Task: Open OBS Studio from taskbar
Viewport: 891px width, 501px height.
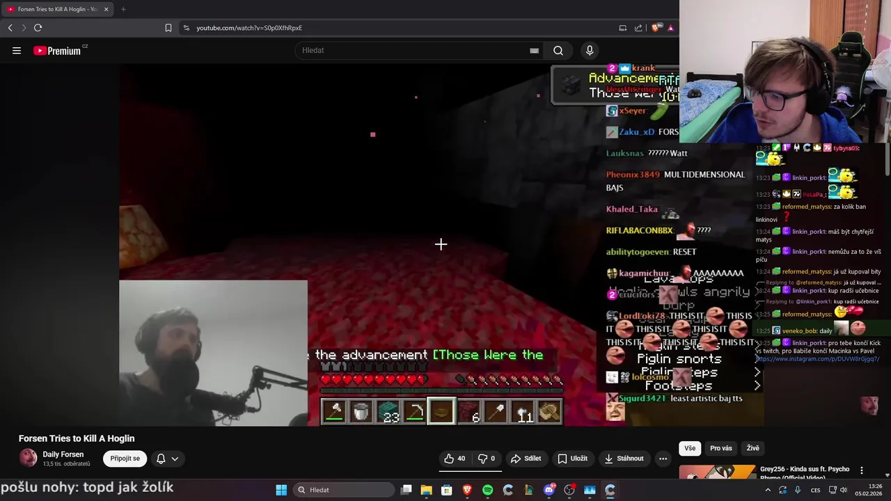Action: [x=569, y=490]
